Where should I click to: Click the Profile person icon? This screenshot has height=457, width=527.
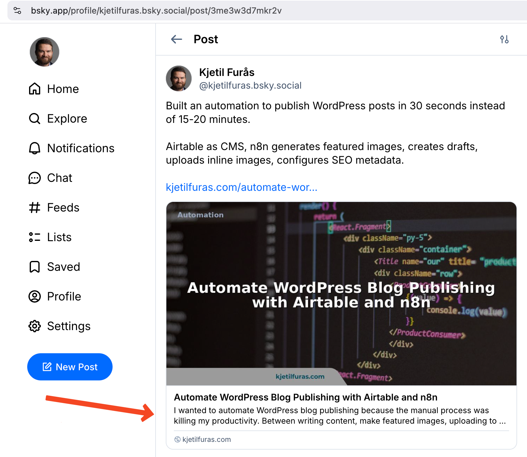(35, 296)
